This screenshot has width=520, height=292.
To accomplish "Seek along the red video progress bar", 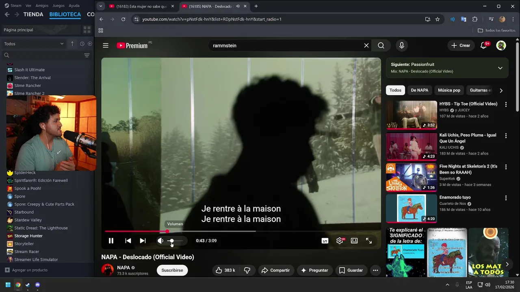I will [x=241, y=231].
